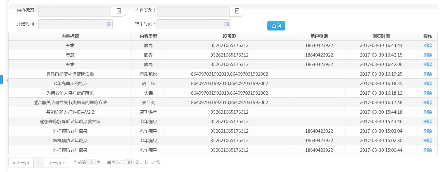The height and width of the screenshot is (172, 440).
Task: Type in the 内容标题 input field
Action: [75, 11]
